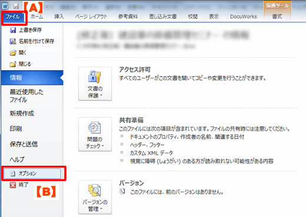Open the ページ レイアウト tab
306x217 pixels.
91,17
